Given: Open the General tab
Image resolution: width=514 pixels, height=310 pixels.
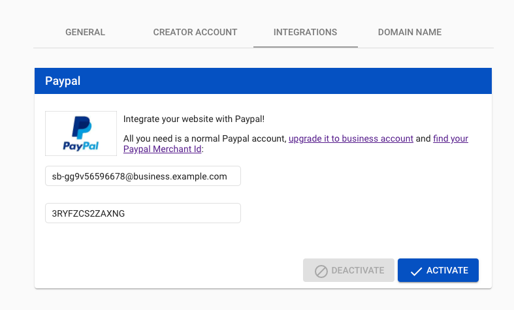Looking at the screenshot, I should [85, 32].
